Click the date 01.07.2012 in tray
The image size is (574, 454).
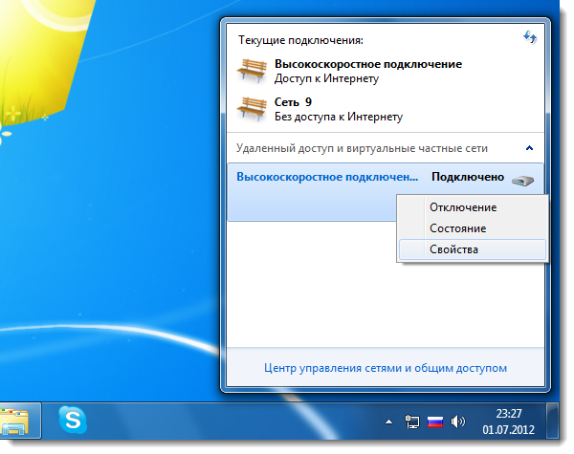pos(509,429)
